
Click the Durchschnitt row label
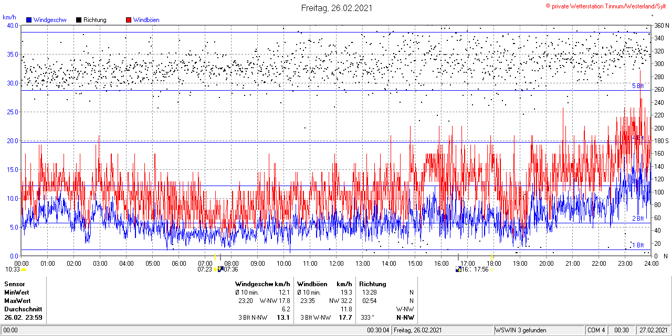(x=22, y=309)
